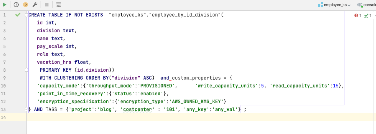Run the query with the green Execute button
This screenshot has height=134, width=376.
5,5
